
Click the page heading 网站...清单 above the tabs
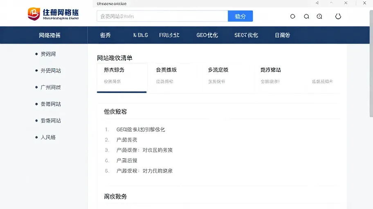[x=115, y=58]
